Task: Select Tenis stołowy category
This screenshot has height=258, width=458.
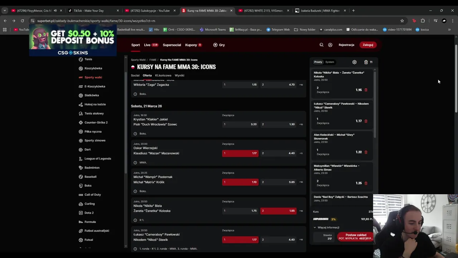Action: (94, 113)
